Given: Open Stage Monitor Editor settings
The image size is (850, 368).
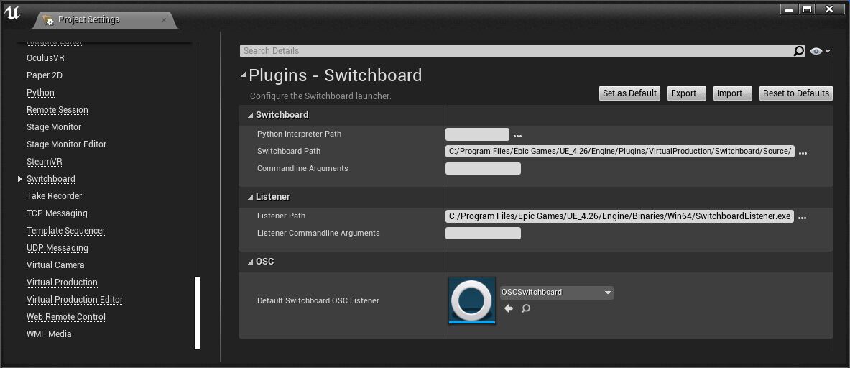Looking at the screenshot, I should point(67,144).
